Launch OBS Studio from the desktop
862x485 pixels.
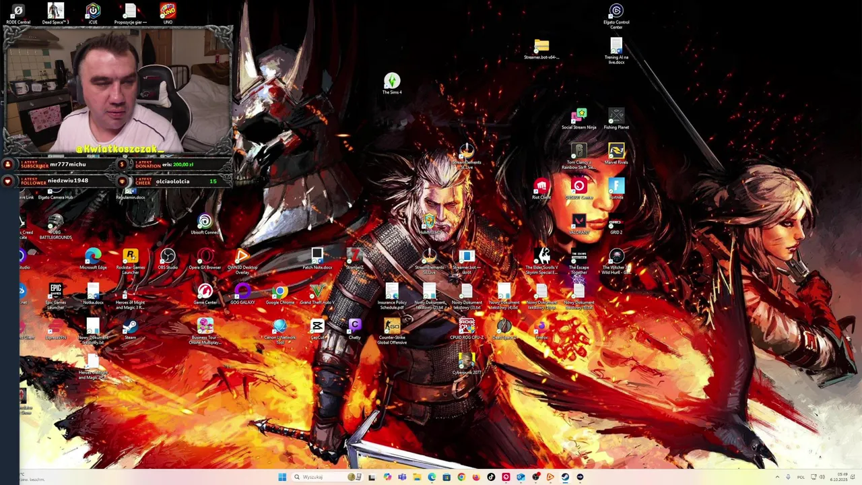168,259
